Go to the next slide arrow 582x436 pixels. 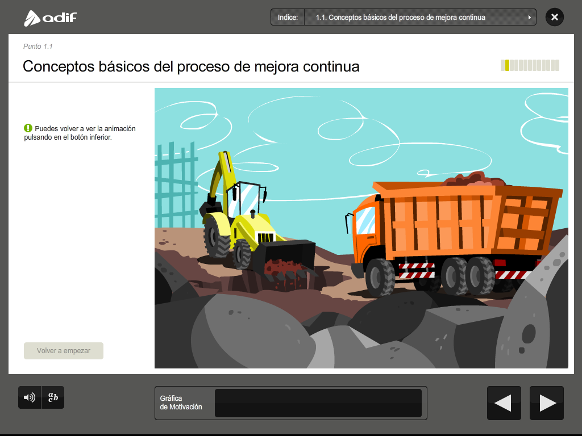547,403
